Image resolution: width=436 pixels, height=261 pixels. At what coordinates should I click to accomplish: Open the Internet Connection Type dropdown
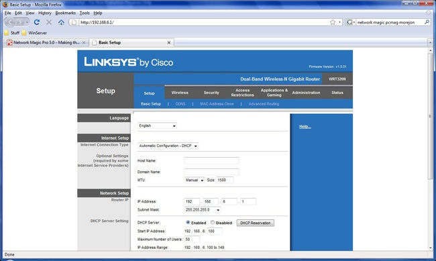[168, 146]
